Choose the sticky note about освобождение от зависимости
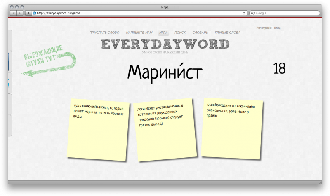Viewport: 330px width, 196px height. point(232,128)
